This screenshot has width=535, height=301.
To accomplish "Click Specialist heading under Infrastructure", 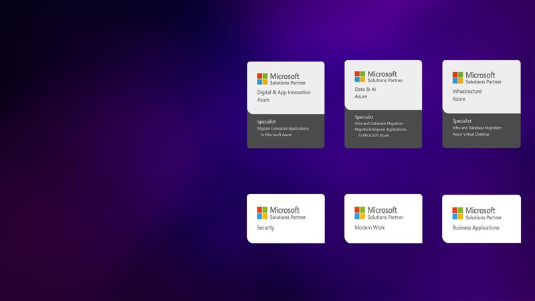I will pos(462,121).
